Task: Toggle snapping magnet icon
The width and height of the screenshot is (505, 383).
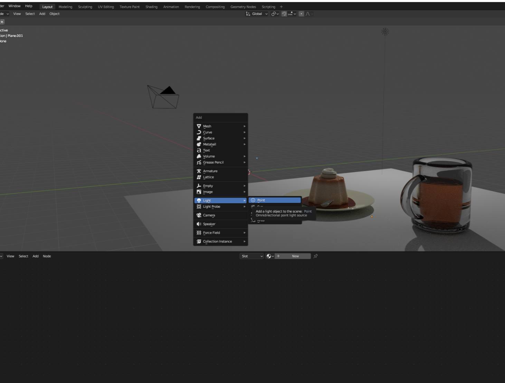Action: pos(284,14)
